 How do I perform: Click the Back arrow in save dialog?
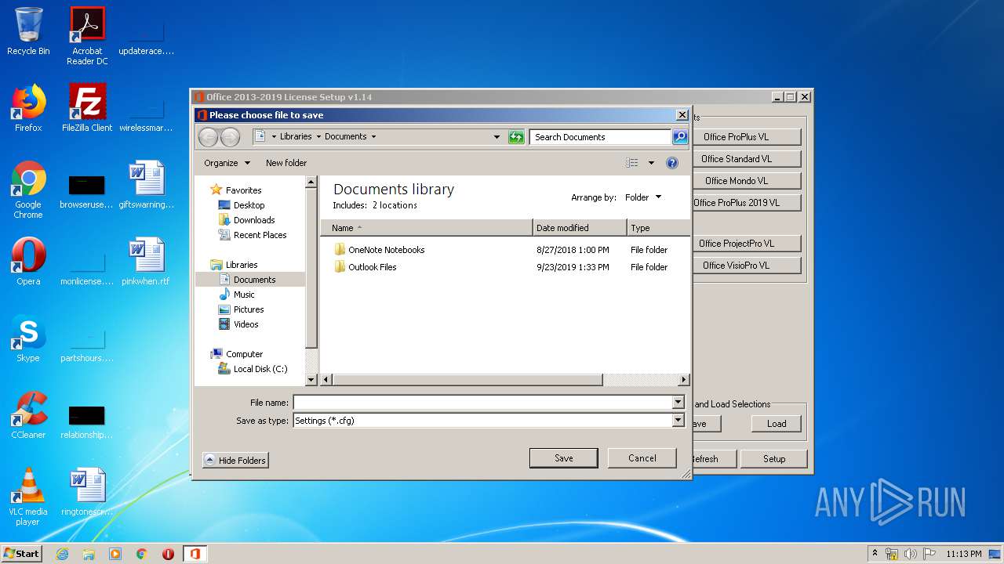pyautogui.click(x=208, y=137)
